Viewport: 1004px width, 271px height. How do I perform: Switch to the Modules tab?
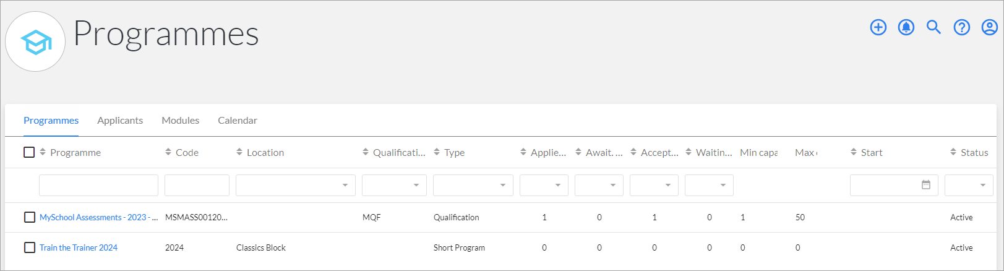pyautogui.click(x=180, y=120)
